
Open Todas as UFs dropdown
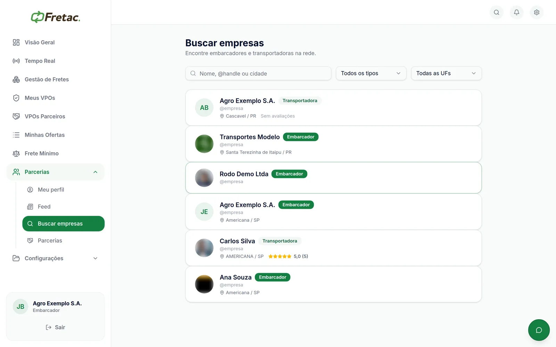click(446, 73)
